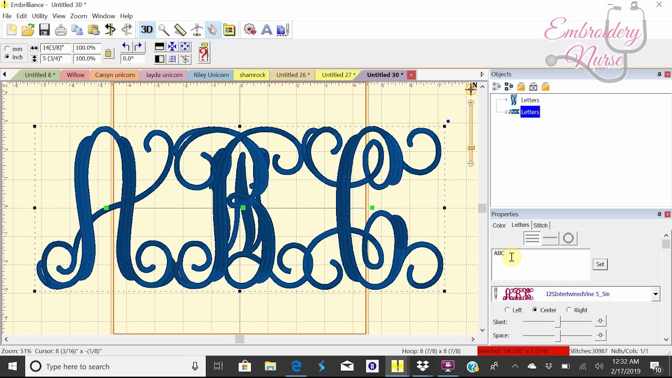Switch to the shamrock tab
This screenshot has height=378, width=672.
click(253, 75)
